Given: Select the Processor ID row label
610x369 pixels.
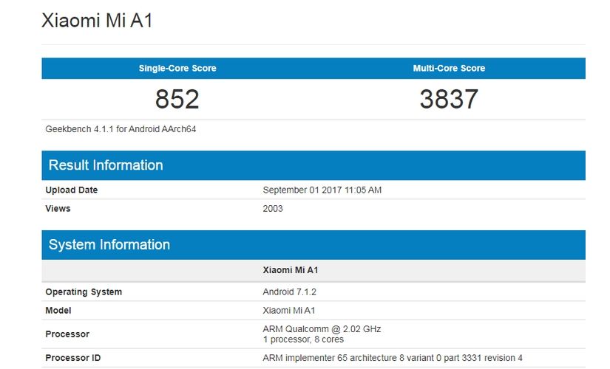Looking at the screenshot, I should (73, 358).
